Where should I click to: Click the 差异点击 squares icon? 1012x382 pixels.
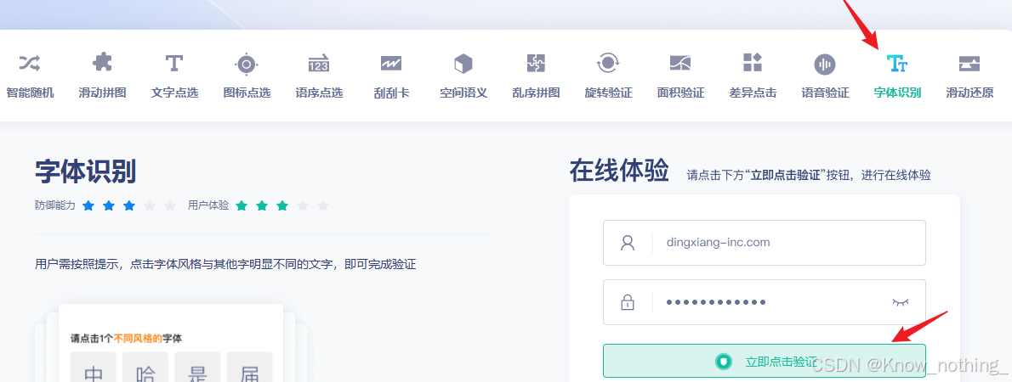point(753,63)
